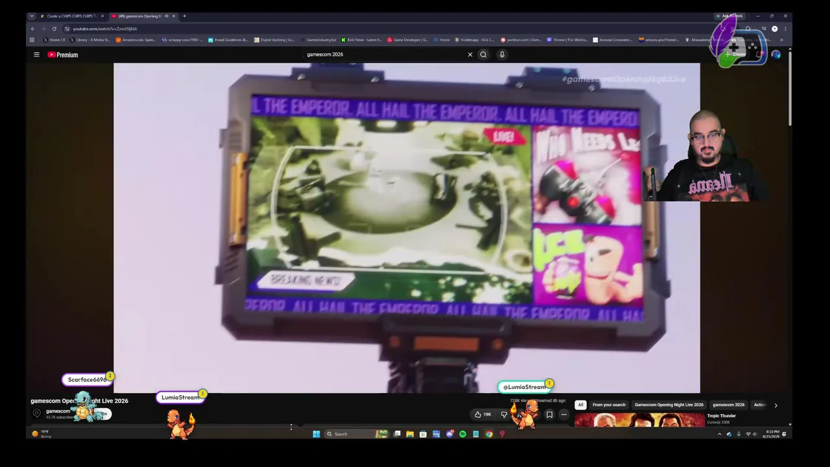Clear the gamescom 2026 search text

click(470, 54)
